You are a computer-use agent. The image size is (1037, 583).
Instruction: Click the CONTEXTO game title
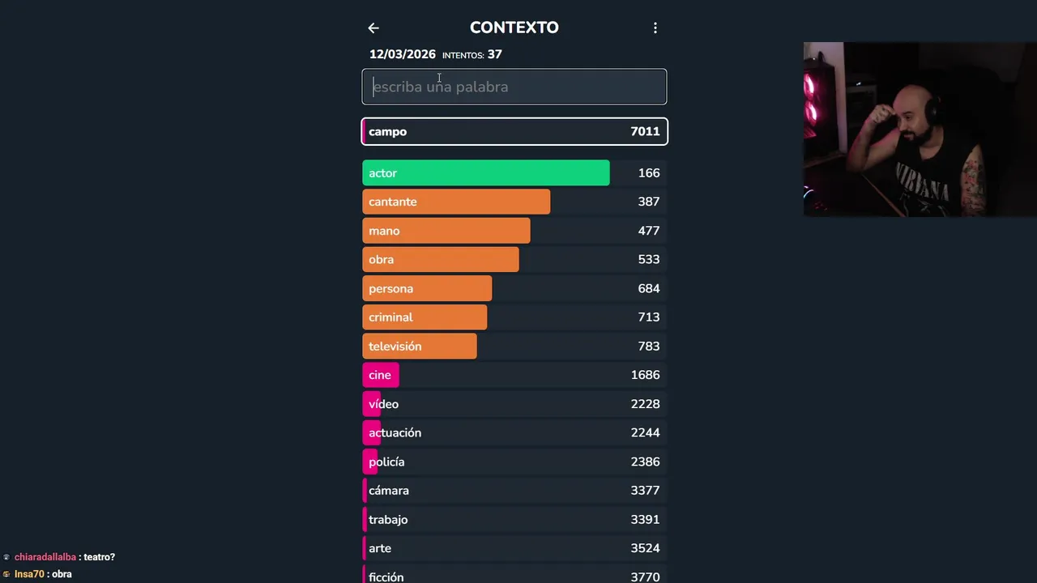pyautogui.click(x=514, y=28)
